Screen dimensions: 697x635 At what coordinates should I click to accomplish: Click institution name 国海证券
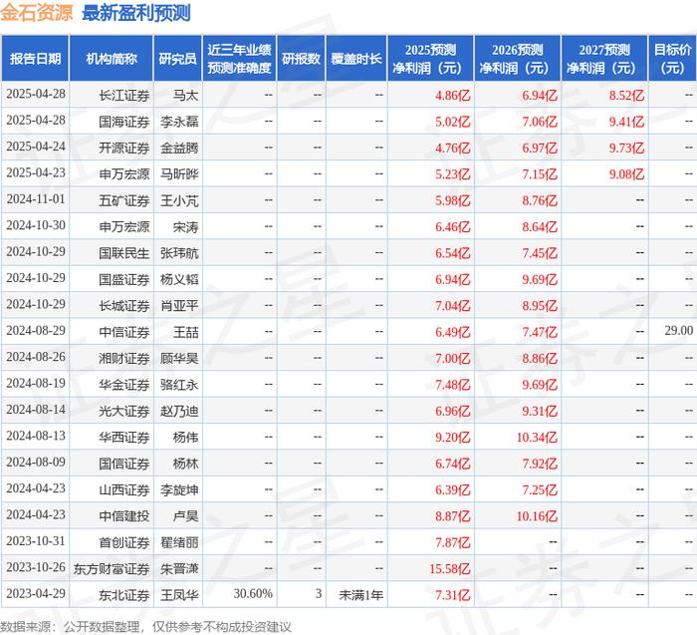124,122
